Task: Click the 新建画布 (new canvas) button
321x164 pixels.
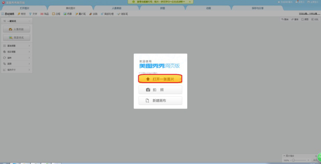Action: [160, 101]
